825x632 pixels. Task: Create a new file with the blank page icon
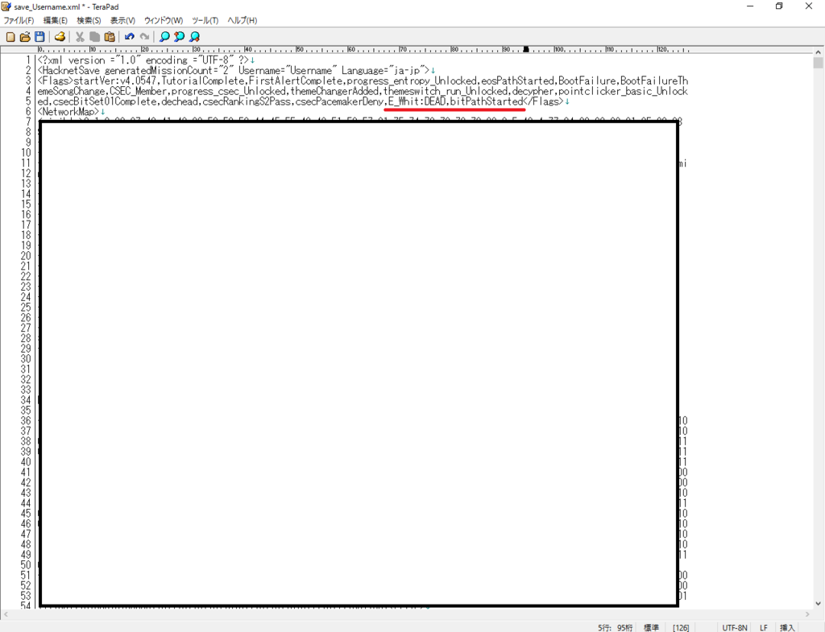[x=10, y=37]
